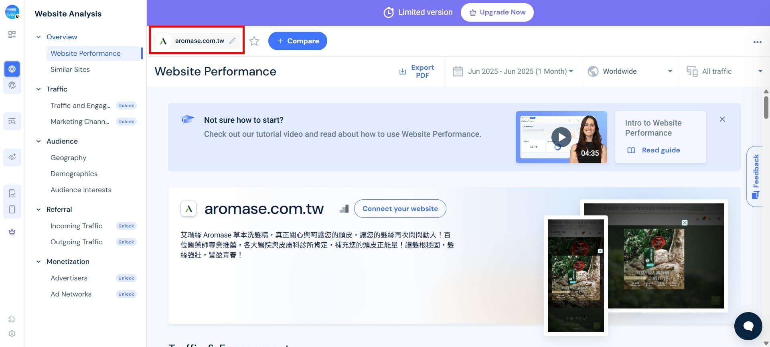Screen dimensions: 770x347
Task: Open the Jun 2025 date range dropdown
Action: pos(513,71)
